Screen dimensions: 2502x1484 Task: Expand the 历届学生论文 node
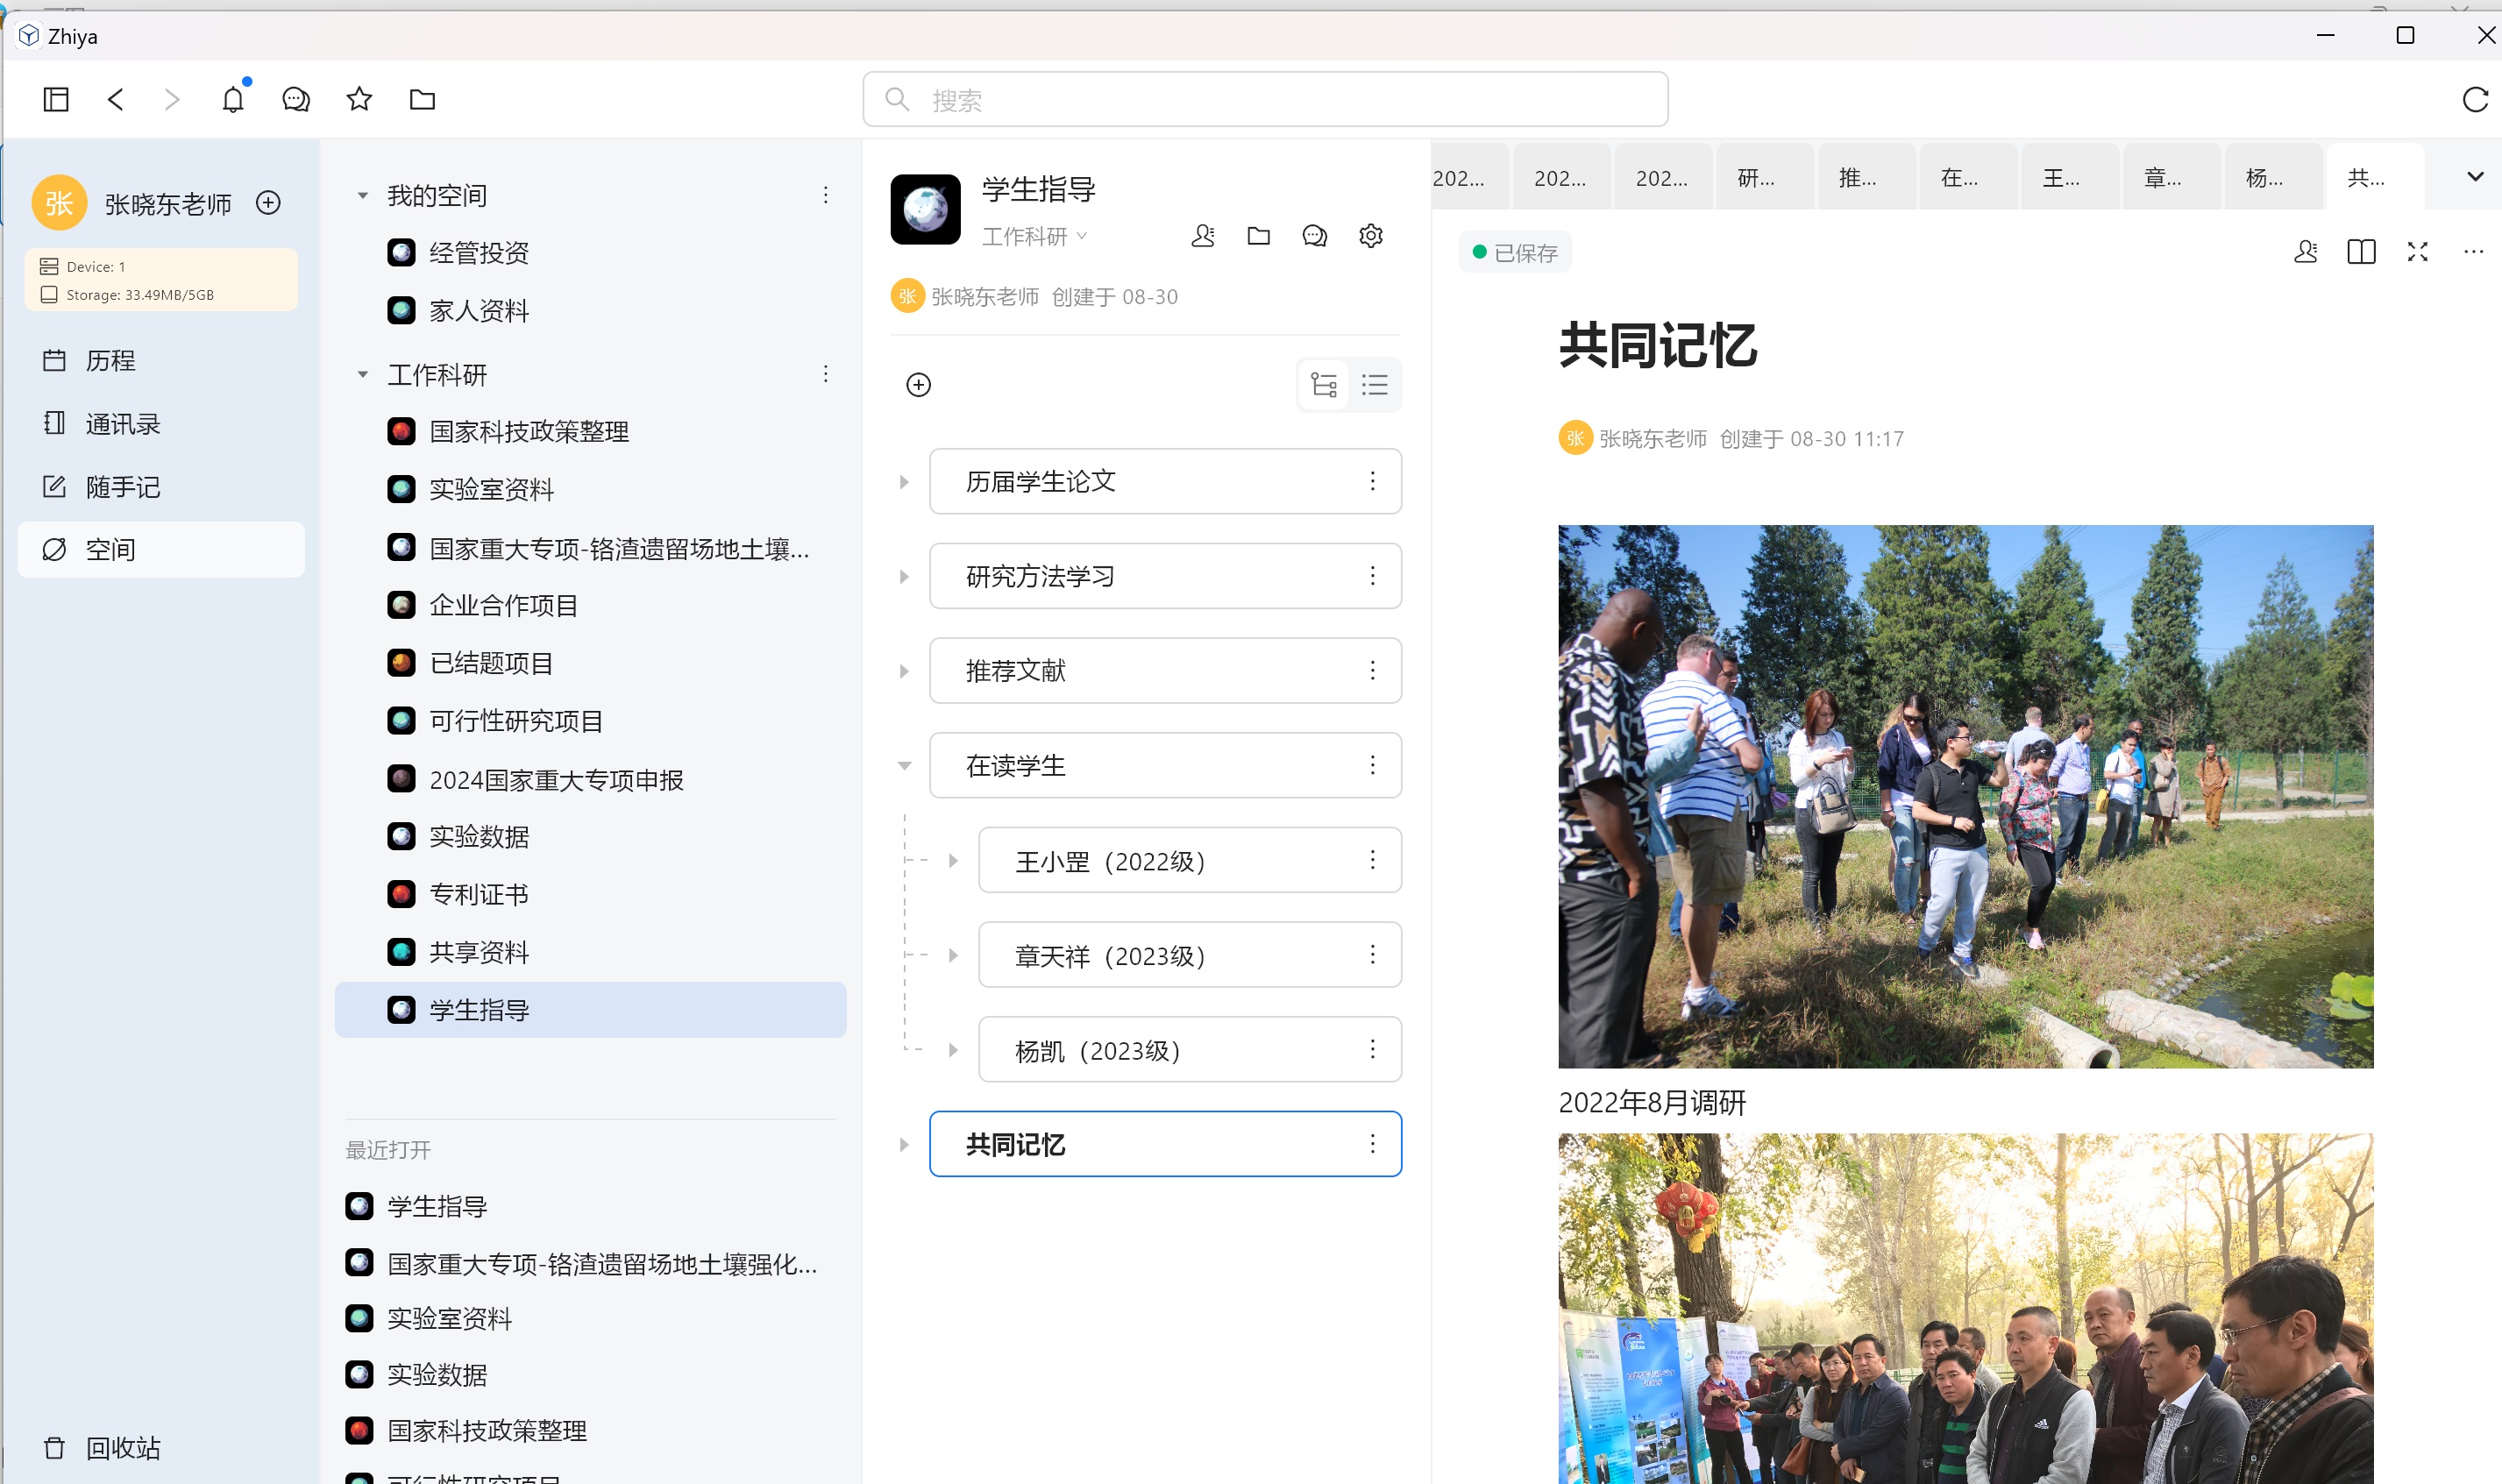[x=904, y=482]
